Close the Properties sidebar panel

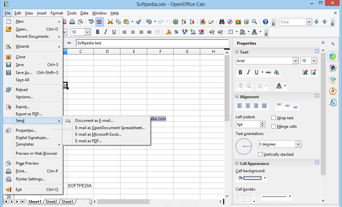(x=323, y=43)
